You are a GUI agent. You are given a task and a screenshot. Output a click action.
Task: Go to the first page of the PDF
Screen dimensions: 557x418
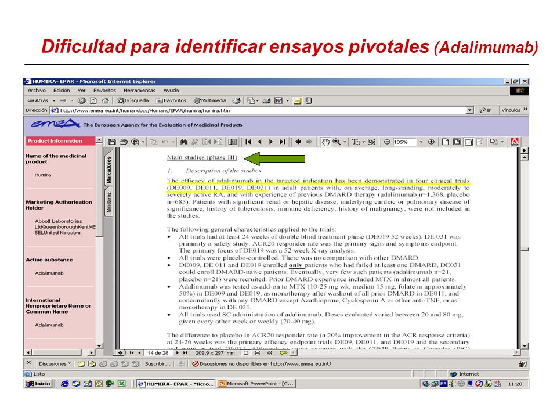(248, 142)
